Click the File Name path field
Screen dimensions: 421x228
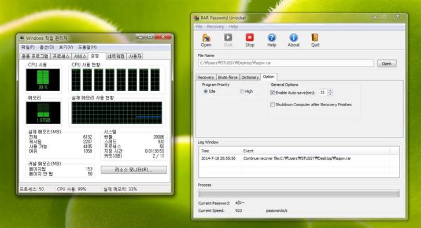click(286, 63)
